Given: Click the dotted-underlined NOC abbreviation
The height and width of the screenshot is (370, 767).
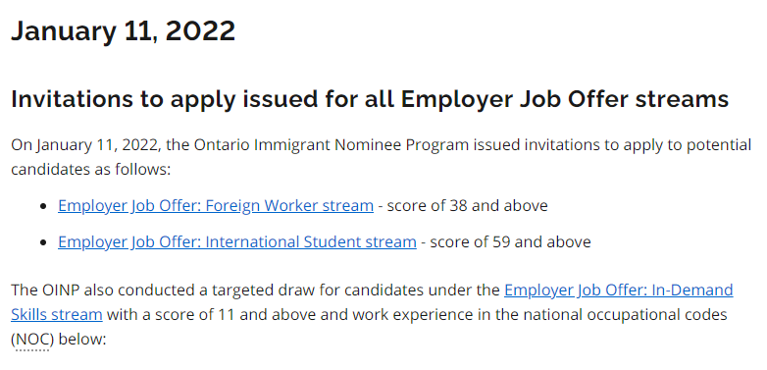Looking at the screenshot, I should point(32,339).
